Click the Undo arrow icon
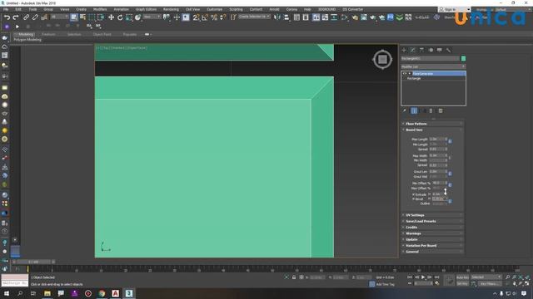The height and width of the screenshot is (299, 533). 7,17
